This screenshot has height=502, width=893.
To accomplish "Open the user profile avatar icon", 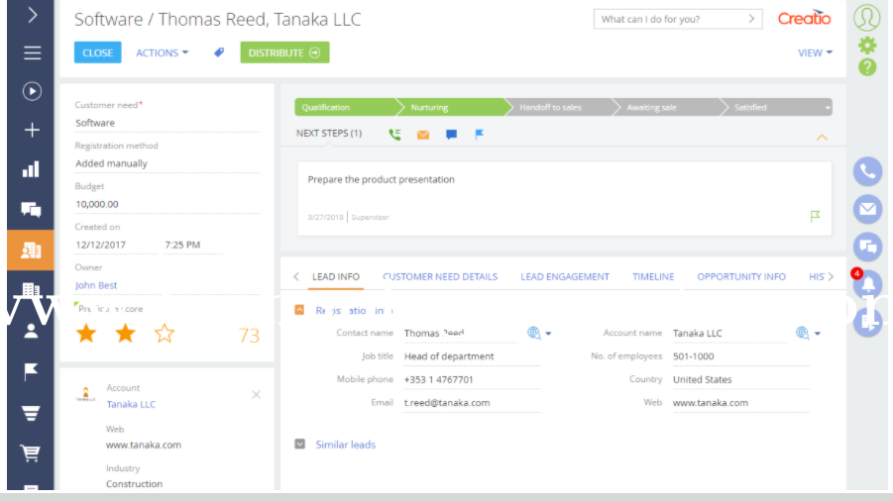I will 867,18.
